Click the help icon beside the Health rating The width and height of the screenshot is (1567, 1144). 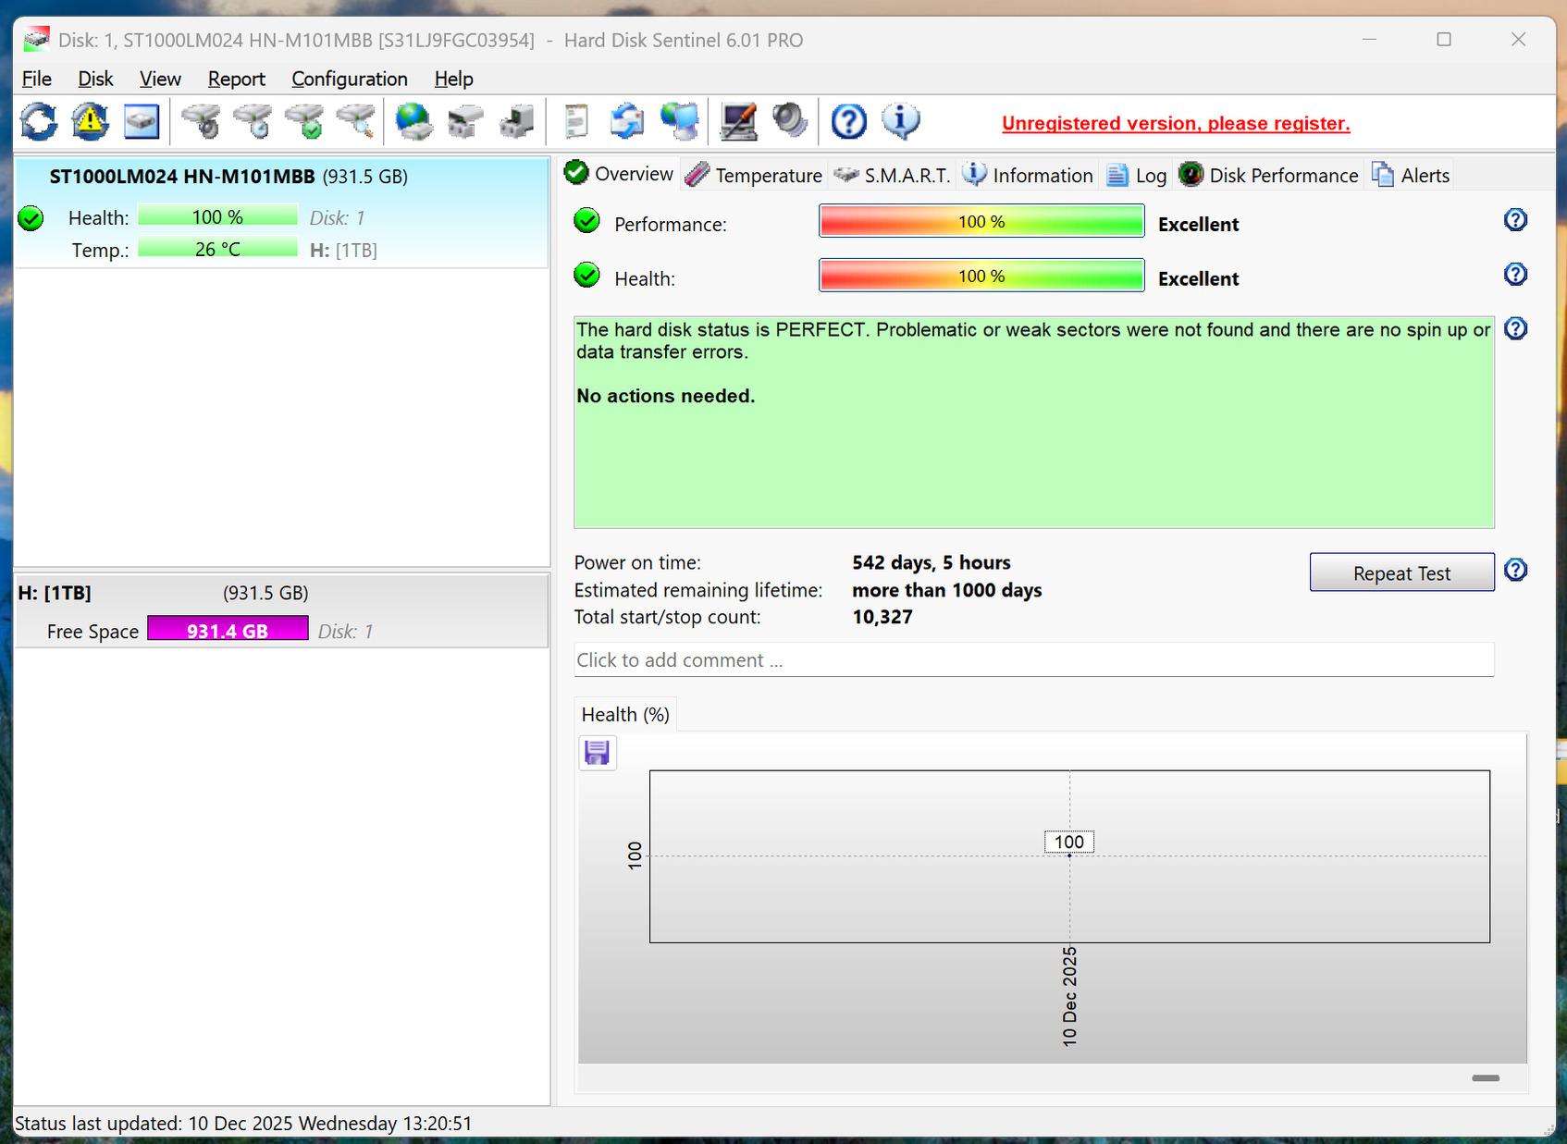pos(1515,275)
